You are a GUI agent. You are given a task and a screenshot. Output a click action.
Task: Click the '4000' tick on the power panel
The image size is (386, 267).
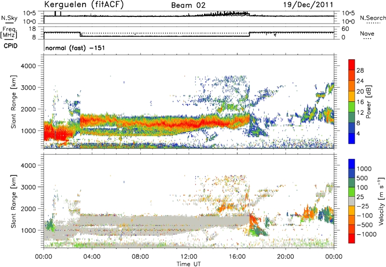click(28, 66)
